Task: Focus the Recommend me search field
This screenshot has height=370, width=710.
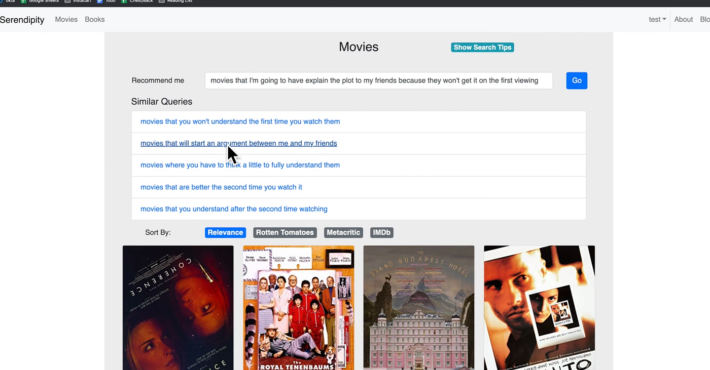Action: [379, 80]
